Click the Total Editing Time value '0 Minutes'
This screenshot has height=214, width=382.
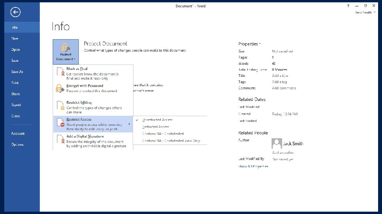click(279, 70)
